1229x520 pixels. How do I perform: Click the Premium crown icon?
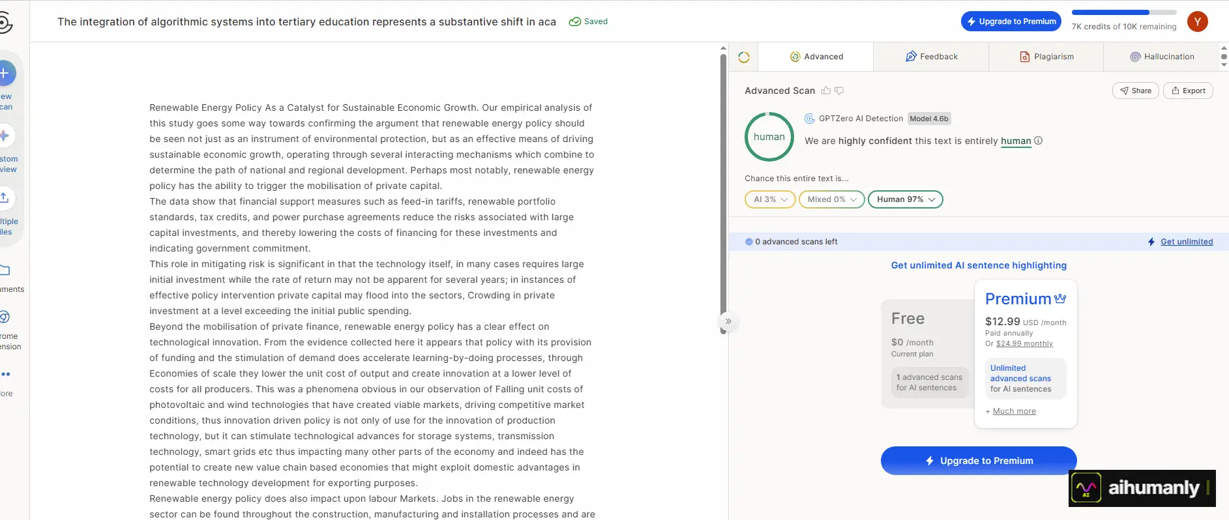1060,298
